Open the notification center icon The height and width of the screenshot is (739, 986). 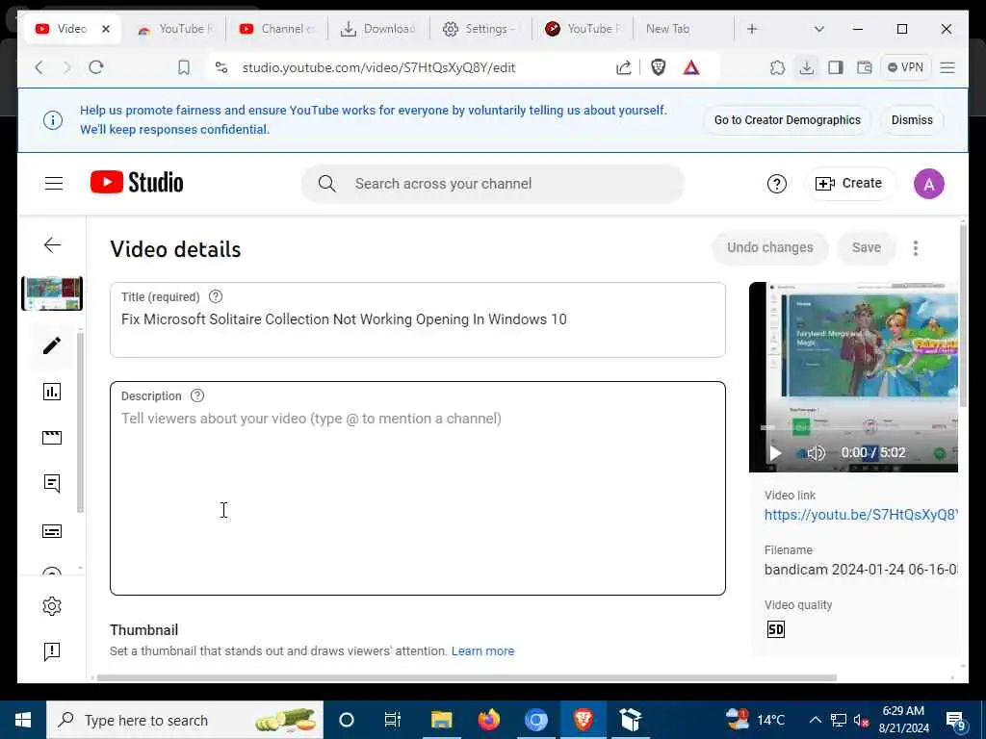[955, 721]
